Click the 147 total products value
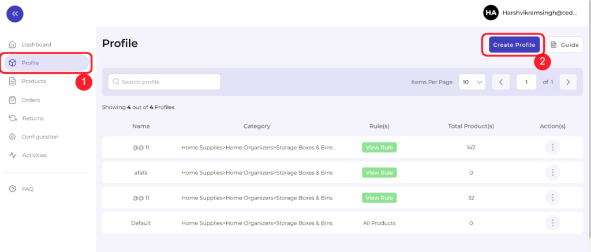This screenshot has width=591, height=252. click(x=471, y=147)
